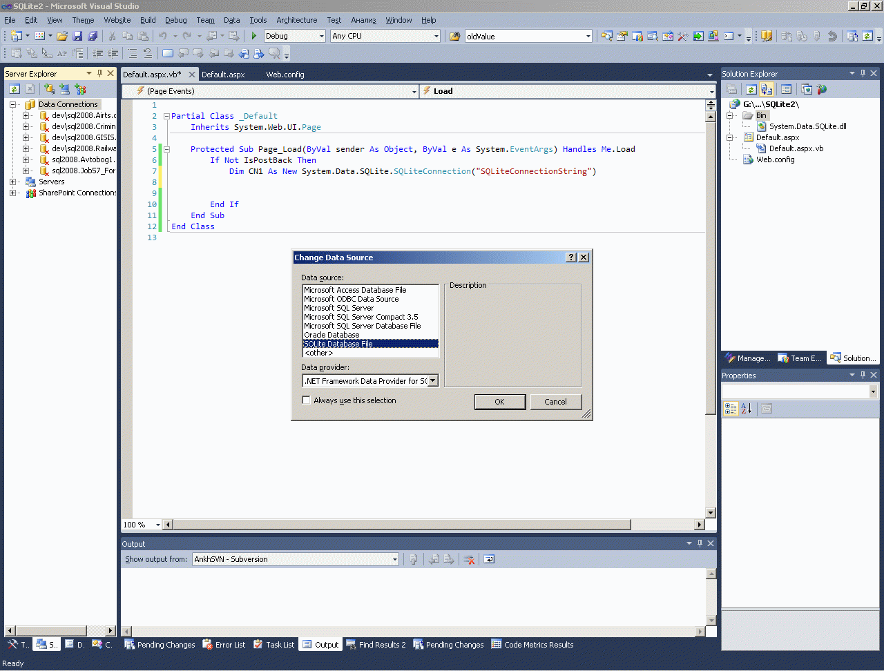This screenshot has width=884, height=671.
Task: Click the Clear All icon in Output toolbar
Action: tap(470, 559)
